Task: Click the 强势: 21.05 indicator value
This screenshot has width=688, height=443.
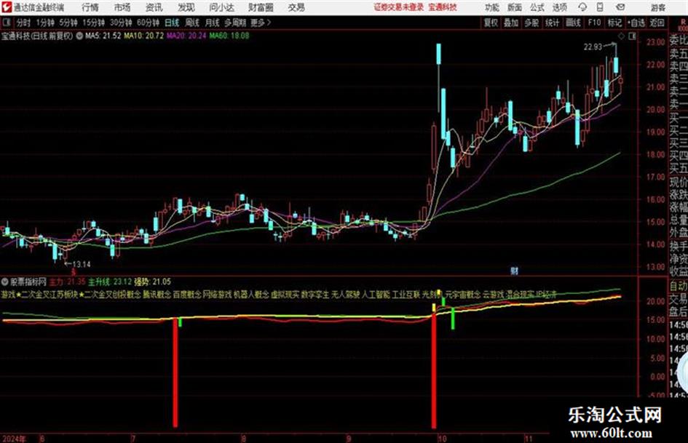Action: pos(152,282)
